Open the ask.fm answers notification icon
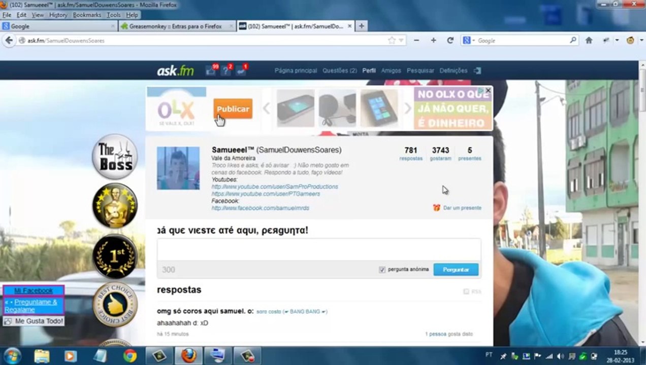 click(241, 70)
